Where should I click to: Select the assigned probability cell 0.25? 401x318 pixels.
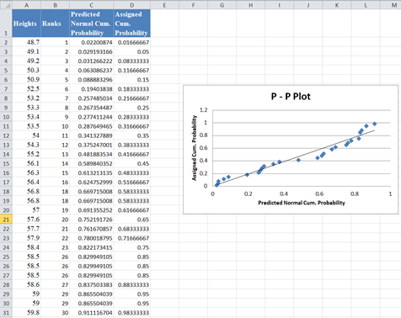pos(132,108)
